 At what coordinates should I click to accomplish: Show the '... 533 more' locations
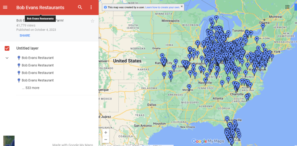(31, 88)
